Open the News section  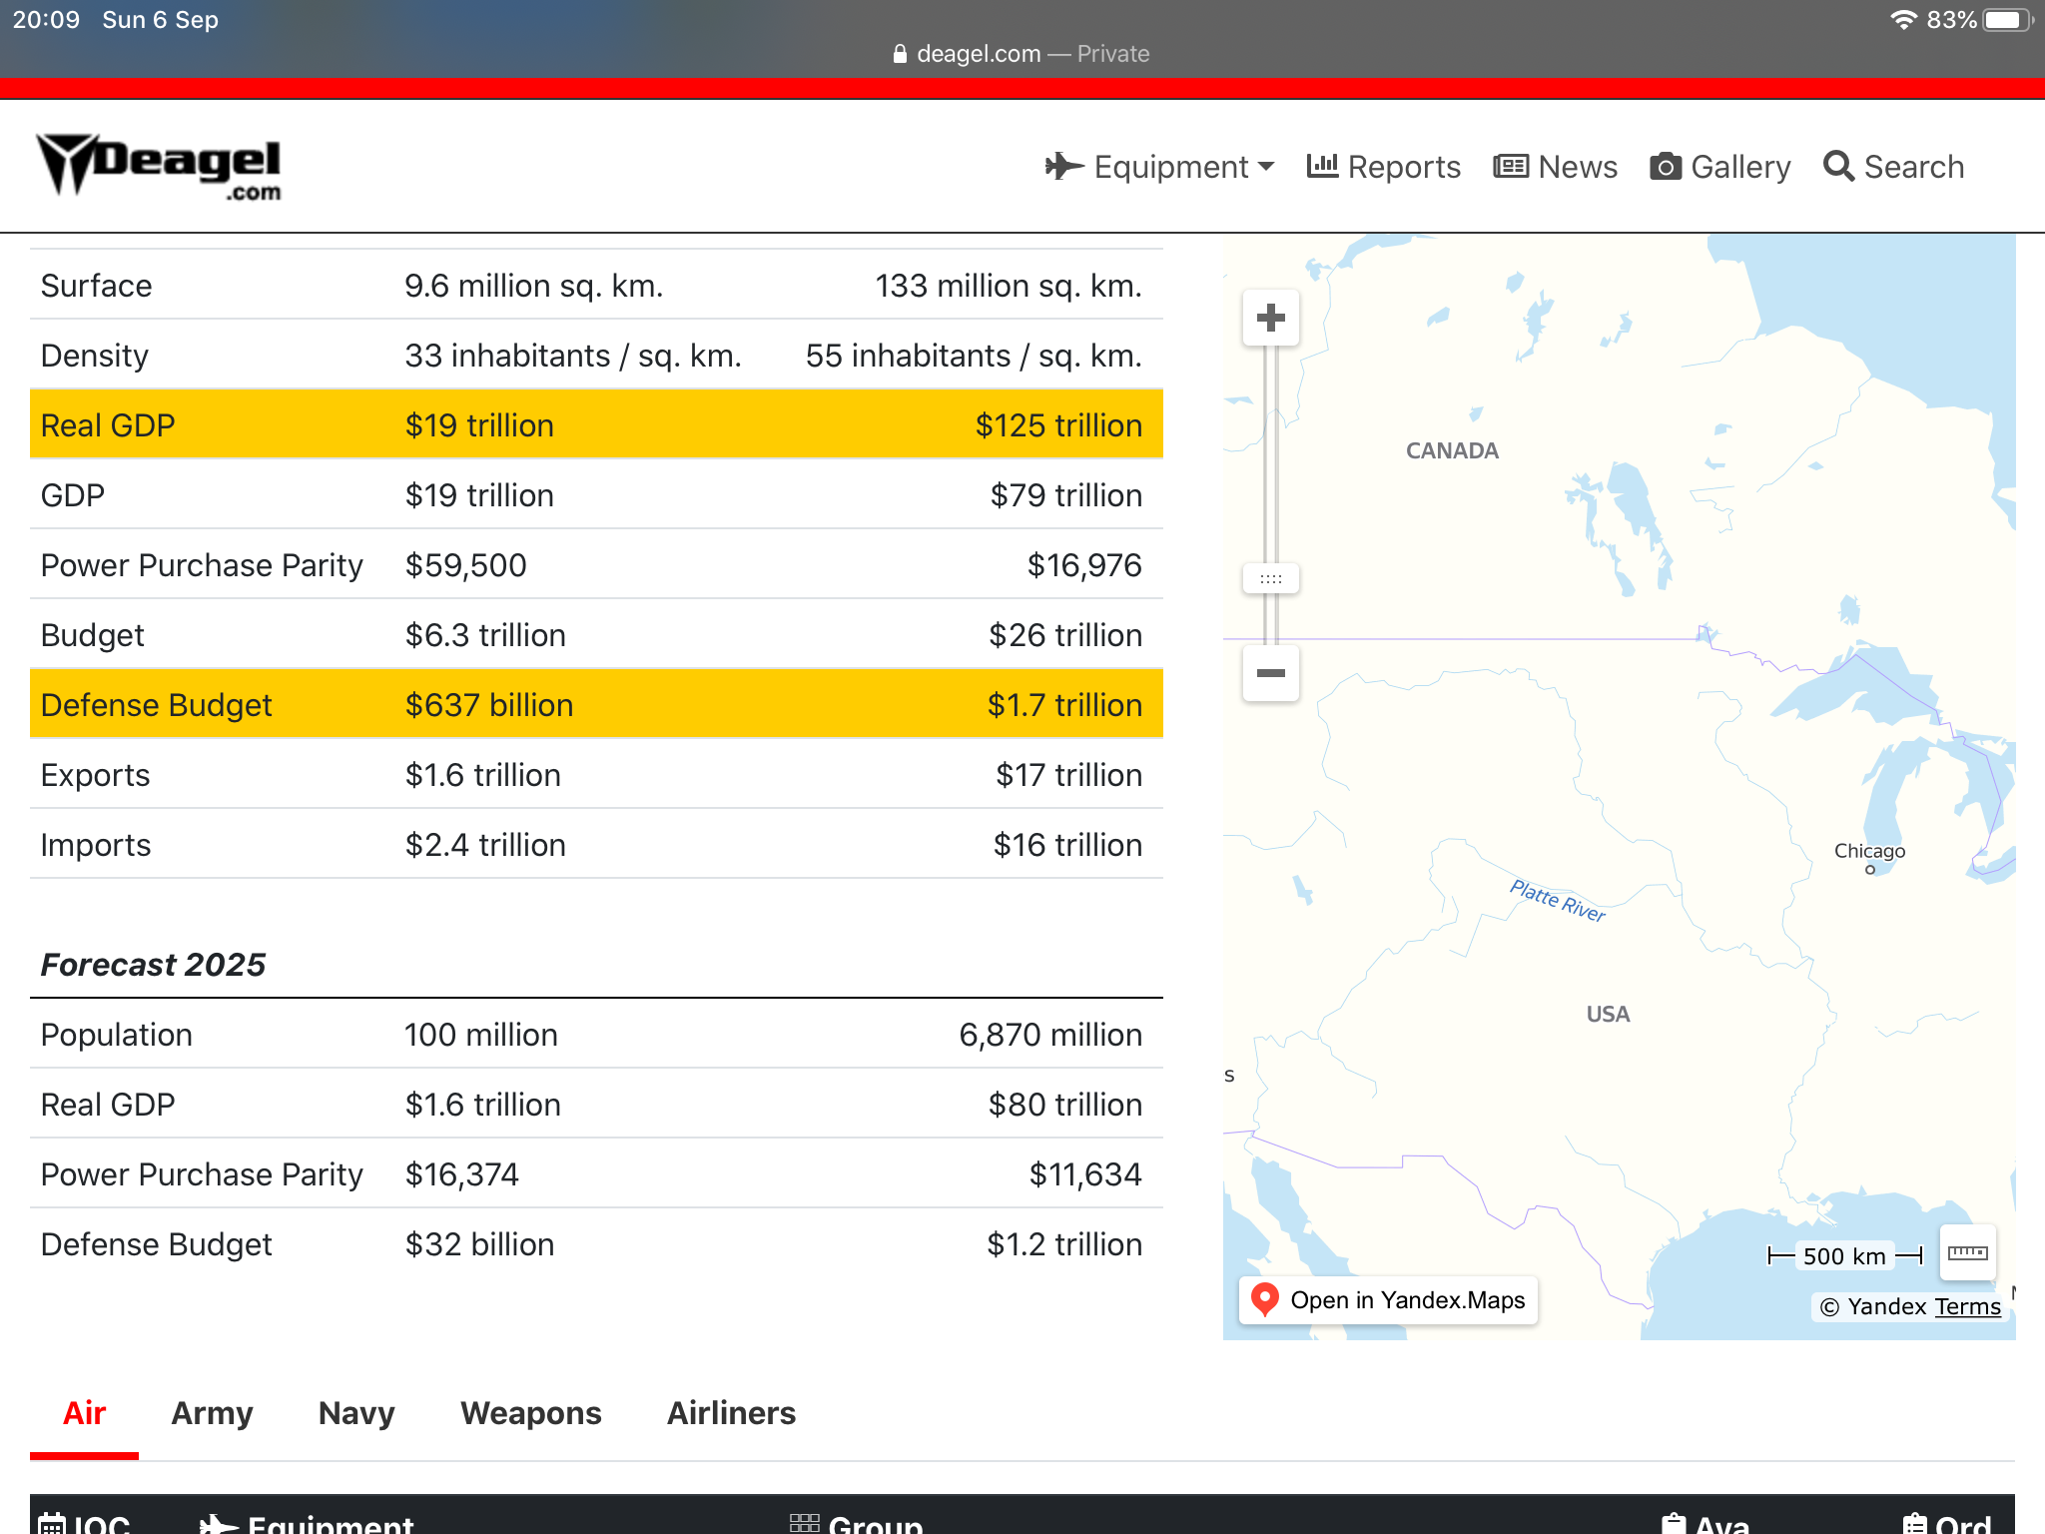click(x=1556, y=167)
